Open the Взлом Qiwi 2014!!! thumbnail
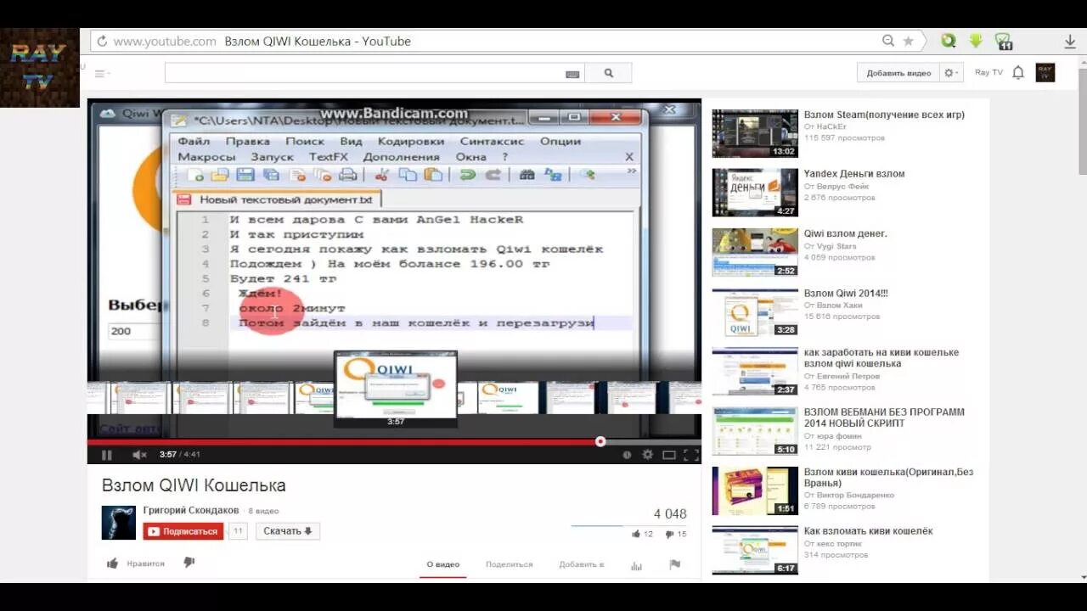The image size is (1087, 611). (x=755, y=312)
